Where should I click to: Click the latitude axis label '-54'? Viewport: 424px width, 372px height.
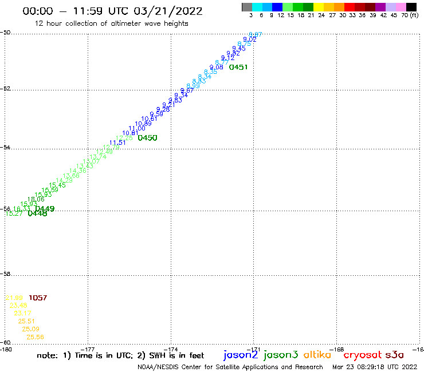(x=5, y=148)
